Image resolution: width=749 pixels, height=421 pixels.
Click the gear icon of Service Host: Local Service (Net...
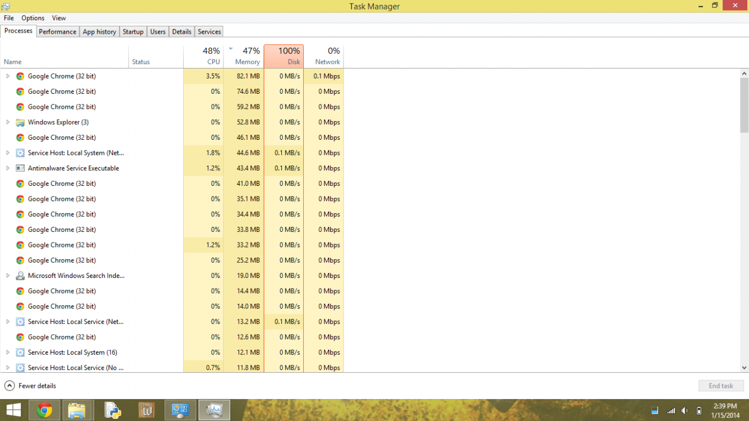[20, 322]
